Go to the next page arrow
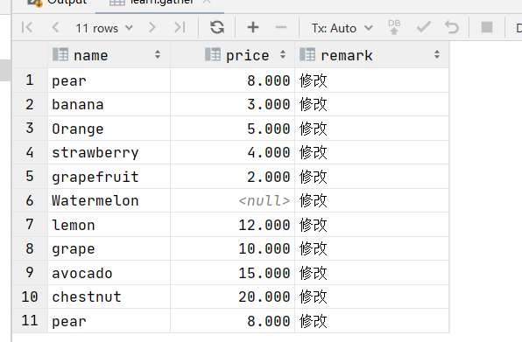Image resolution: width=522 pixels, height=342 pixels. coord(152,27)
